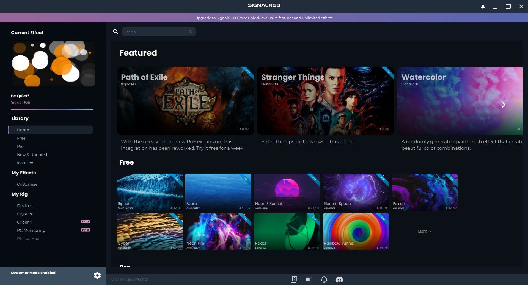Image resolution: width=528 pixels, height=285 pixels.
Task: Advance the Featured carousel with right arrow
Action: click(x=504, y=105)
